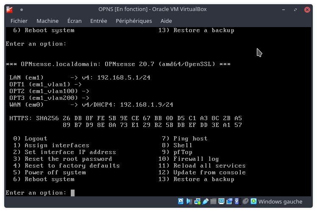This screenshot has width=317, height=212.
Task: Open the shared folders indicator
Action: (213, 201)
